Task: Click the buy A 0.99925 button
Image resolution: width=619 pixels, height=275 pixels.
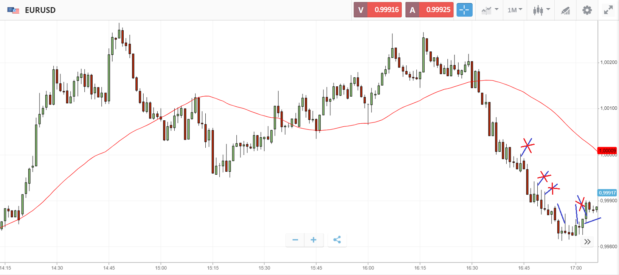Action: click(x=430, y=10)
